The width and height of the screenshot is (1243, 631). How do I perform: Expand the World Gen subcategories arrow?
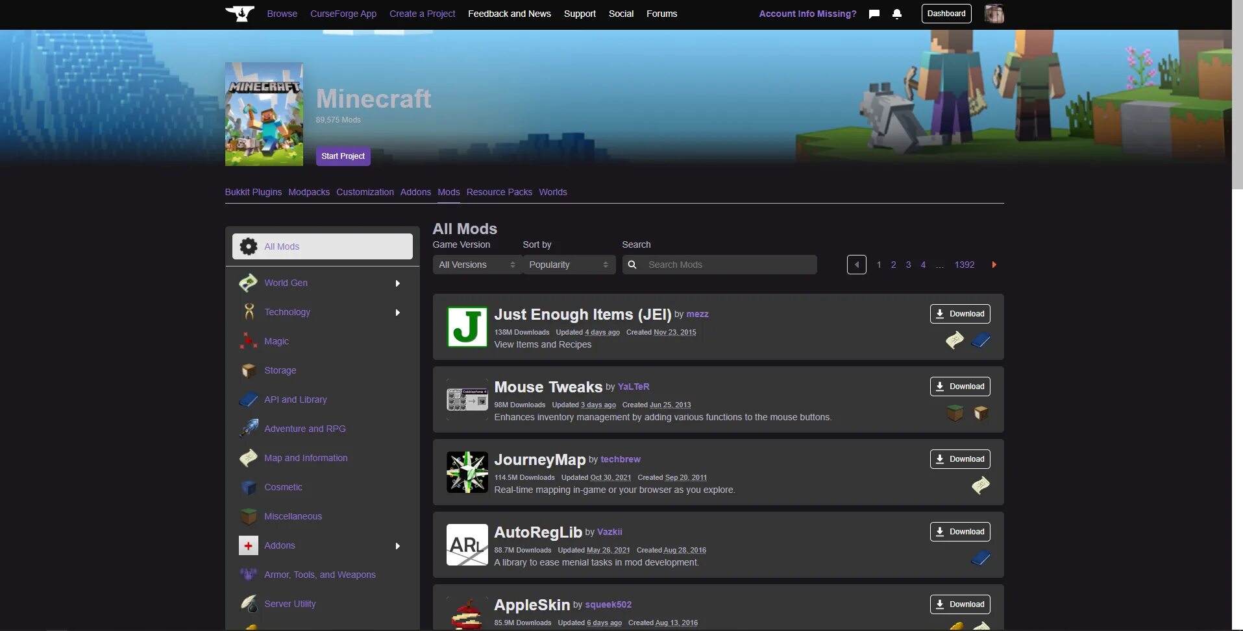click(x=398, y=283)
